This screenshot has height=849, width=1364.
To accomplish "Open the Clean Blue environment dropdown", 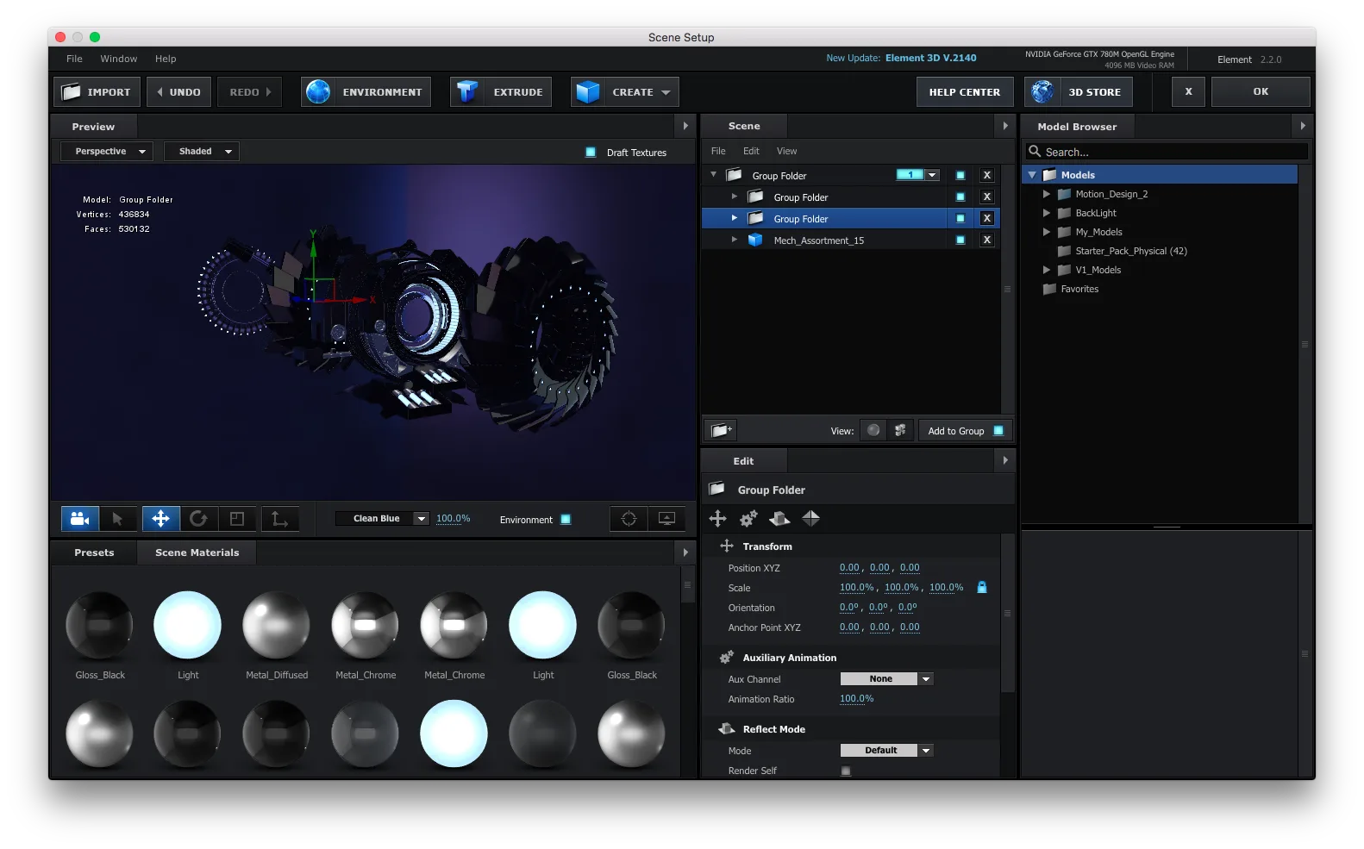I will pyautogui.click(x=382, y=518).
